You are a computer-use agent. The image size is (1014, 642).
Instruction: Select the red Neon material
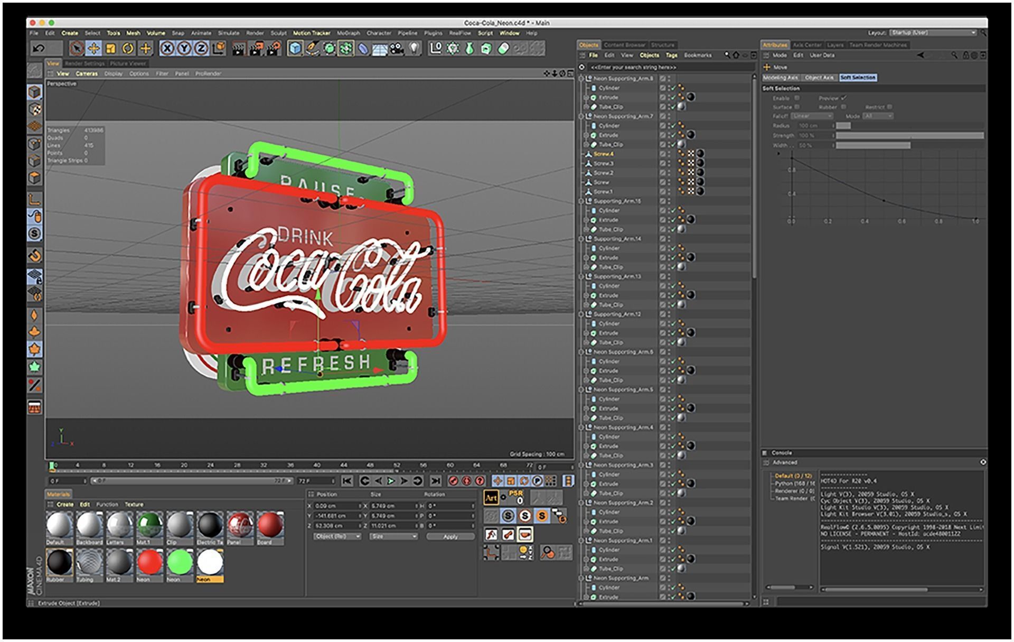coord(149,564)
